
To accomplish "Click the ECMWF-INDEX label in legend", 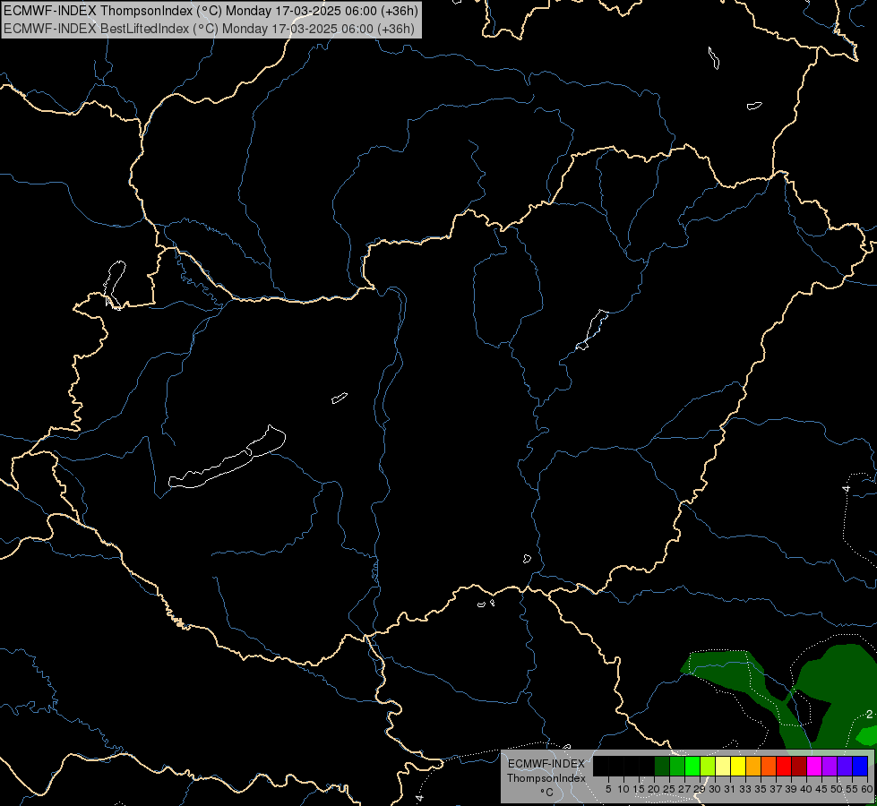I will click(x=546, y=764).
